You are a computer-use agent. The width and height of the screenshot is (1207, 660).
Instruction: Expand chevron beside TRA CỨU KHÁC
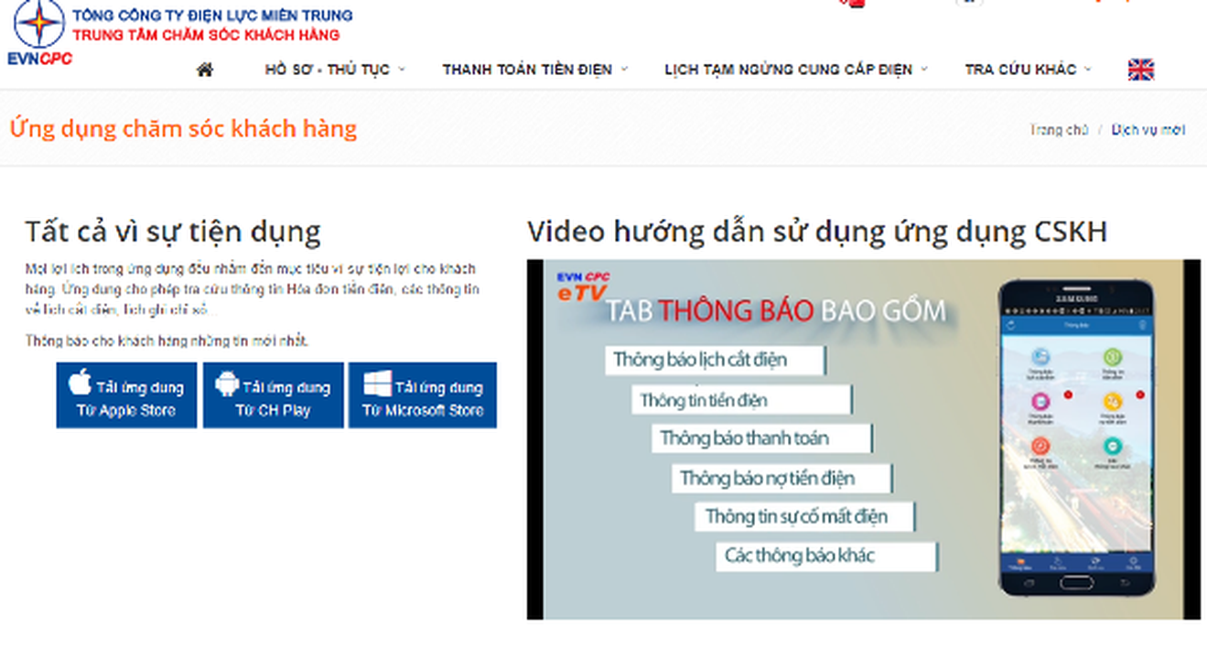click(x=1088, y=70)
